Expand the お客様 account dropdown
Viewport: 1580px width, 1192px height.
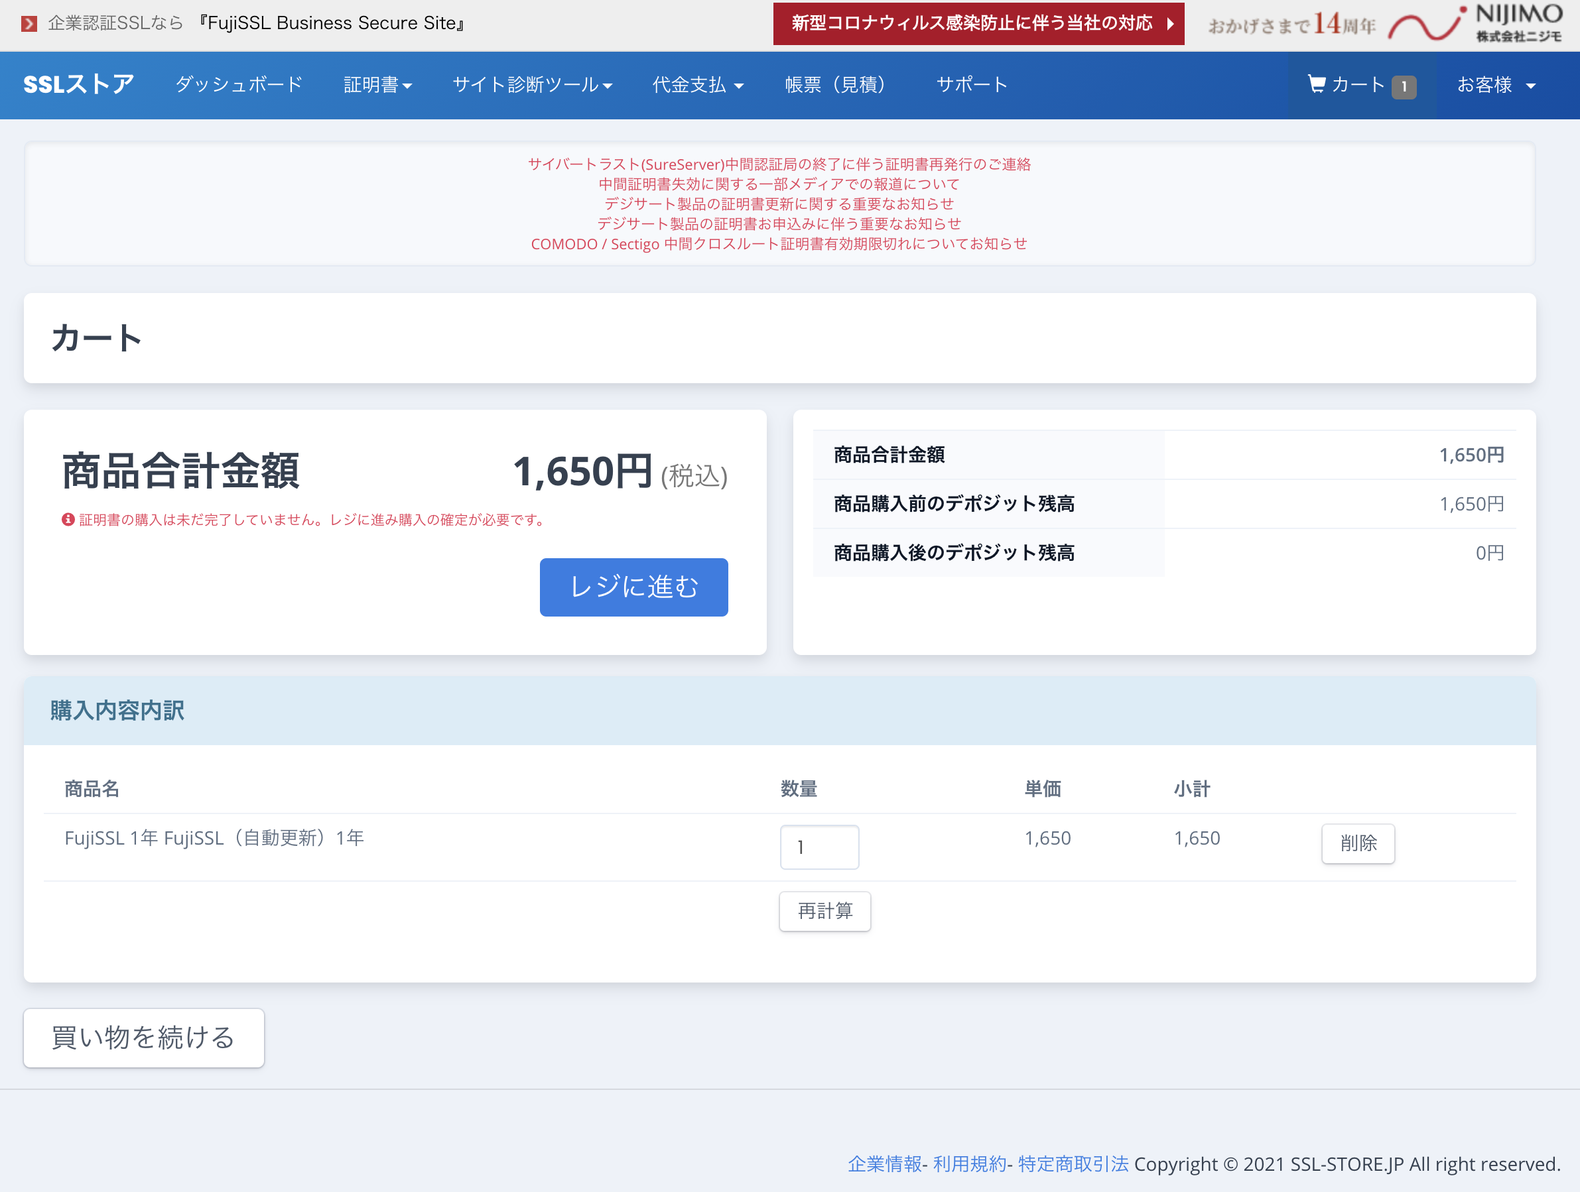click(x=1496, y=84)
